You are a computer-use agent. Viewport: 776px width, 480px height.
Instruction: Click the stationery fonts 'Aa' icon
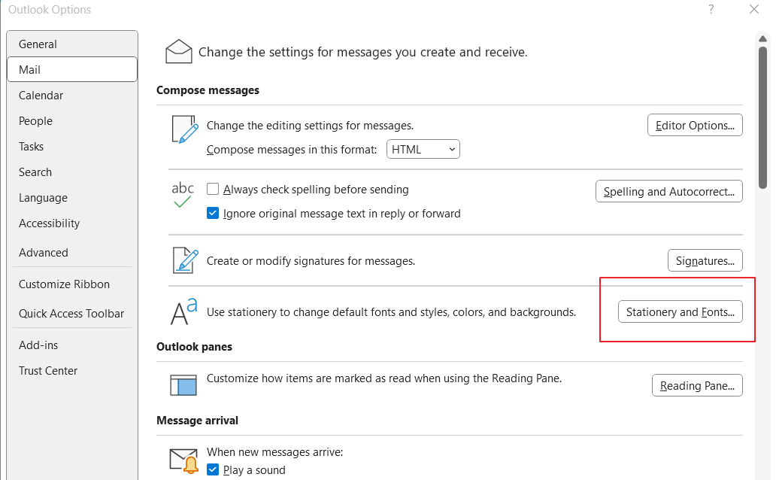click(183, 311)
